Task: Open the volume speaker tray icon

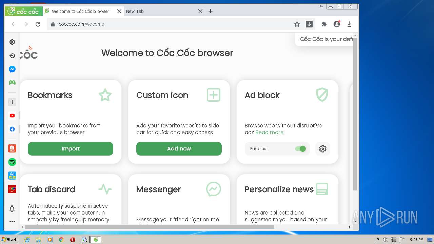Action: coord(386,240)
